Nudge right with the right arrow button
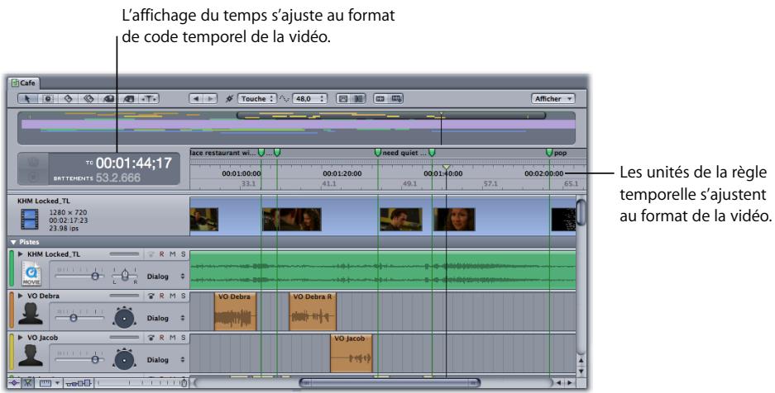Viewport: 775px width, 393px height. click(x=210, y=98)
